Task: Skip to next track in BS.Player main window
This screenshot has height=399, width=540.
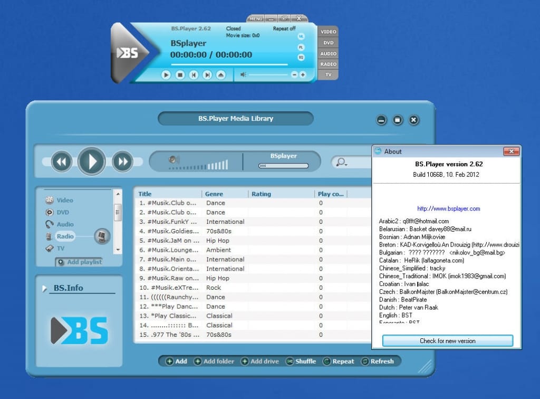Action: pyautogui.click(x=207, y=75)
